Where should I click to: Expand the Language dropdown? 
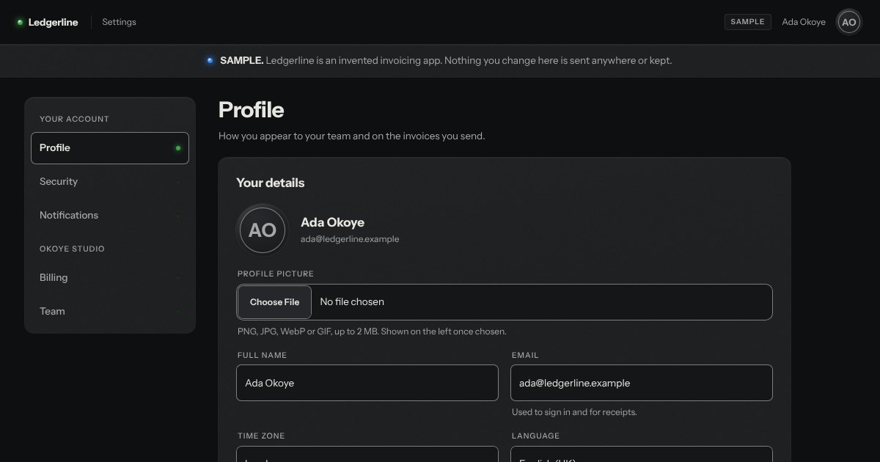coord(642,455)
